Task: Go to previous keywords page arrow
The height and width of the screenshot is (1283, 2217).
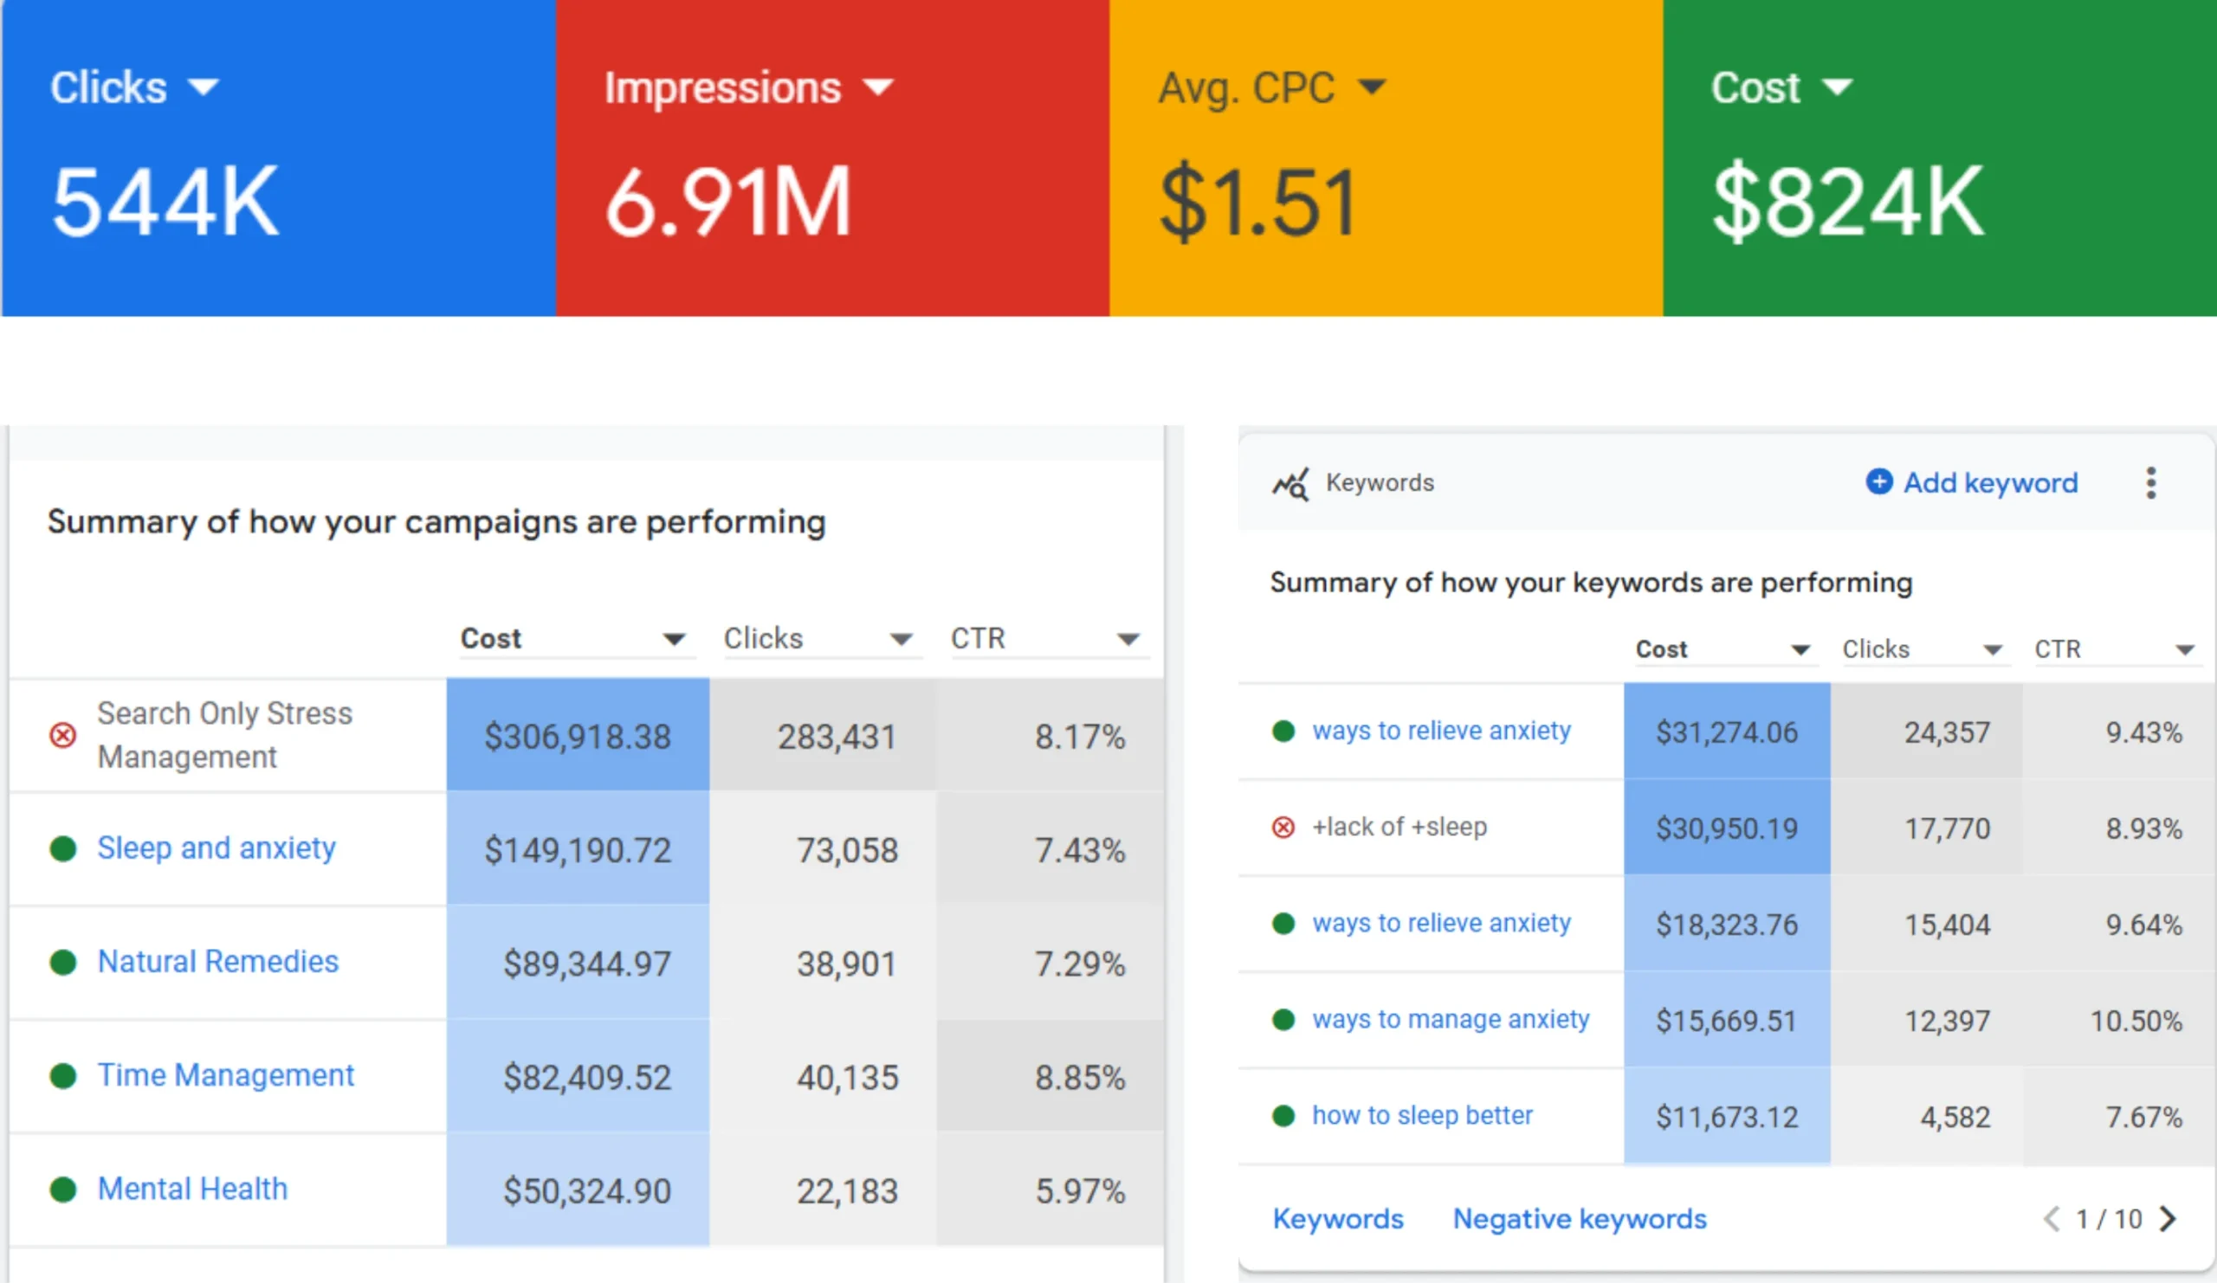Action: pyautogui.click(x=2051, y=1219)
